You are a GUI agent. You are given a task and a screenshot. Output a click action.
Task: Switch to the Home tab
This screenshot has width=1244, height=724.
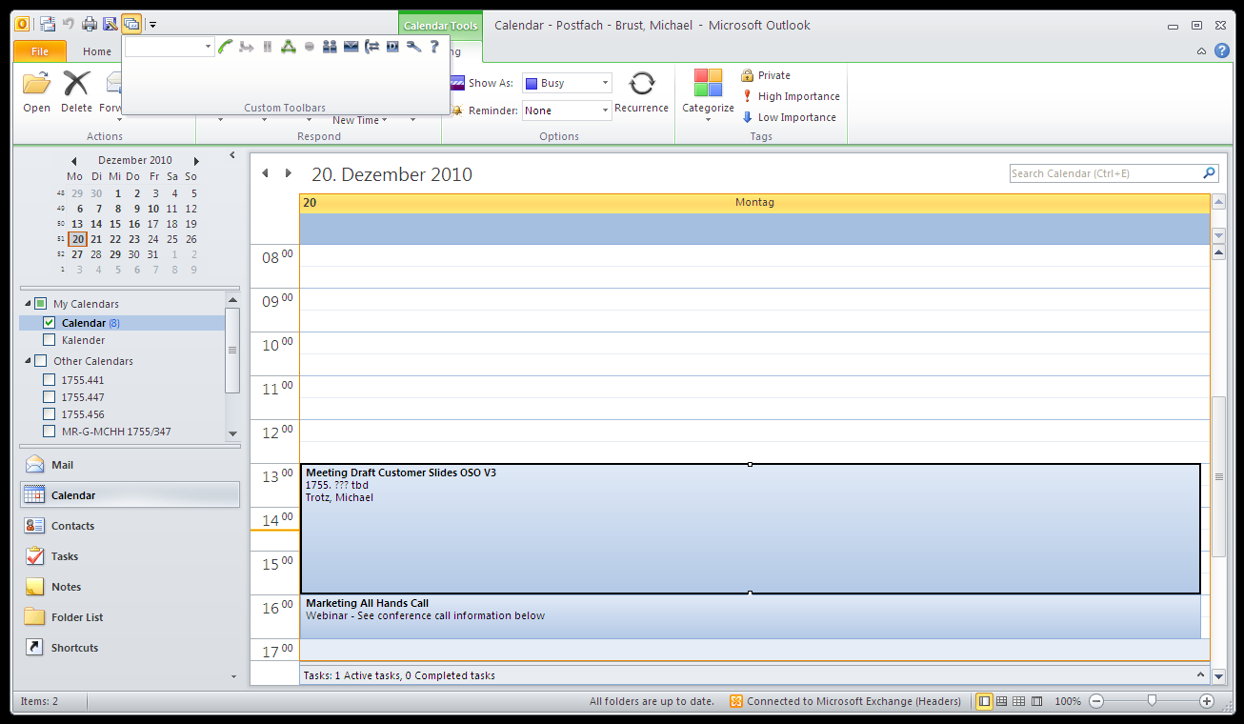tap(97, 51)
